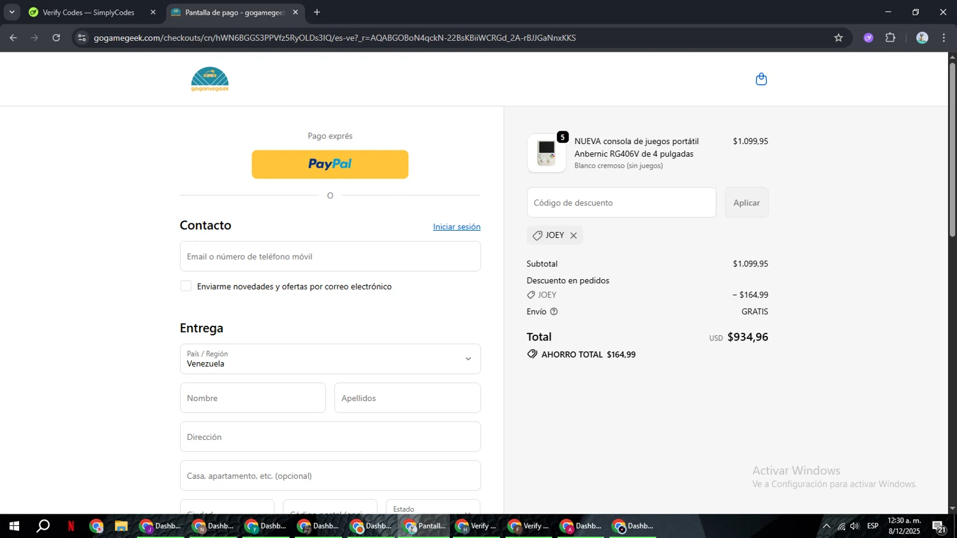Pay with the PayPal express button

[x=330, y=164]
